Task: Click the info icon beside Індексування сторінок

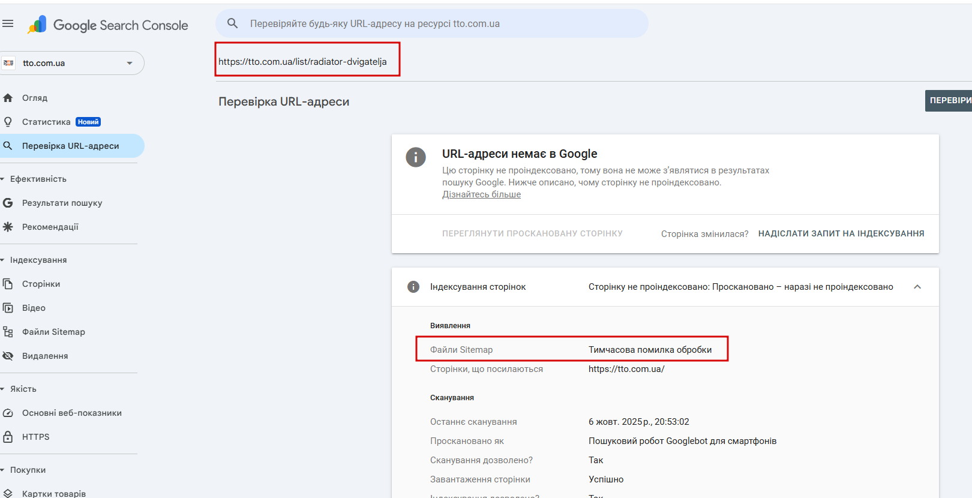Action: pyautogui.click(x=413, y=287)
